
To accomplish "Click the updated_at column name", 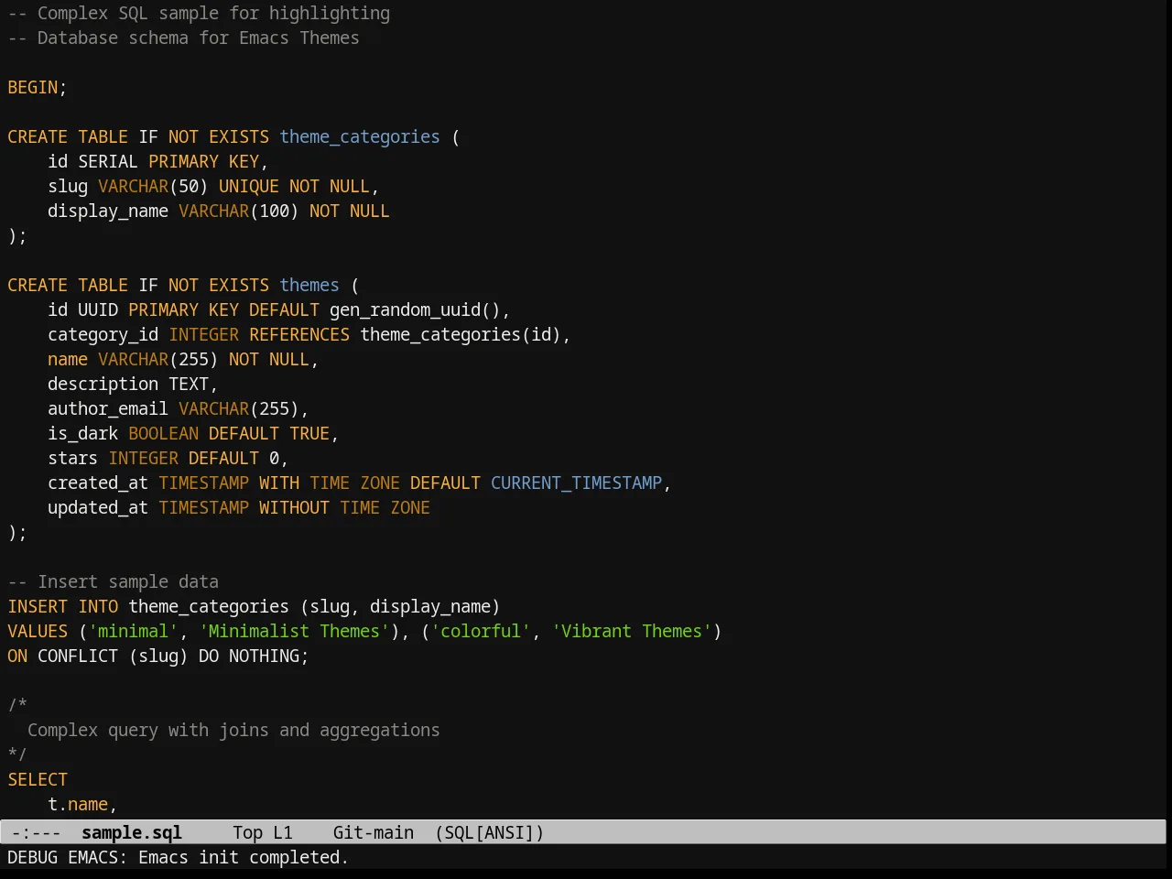I will [98, 507].
